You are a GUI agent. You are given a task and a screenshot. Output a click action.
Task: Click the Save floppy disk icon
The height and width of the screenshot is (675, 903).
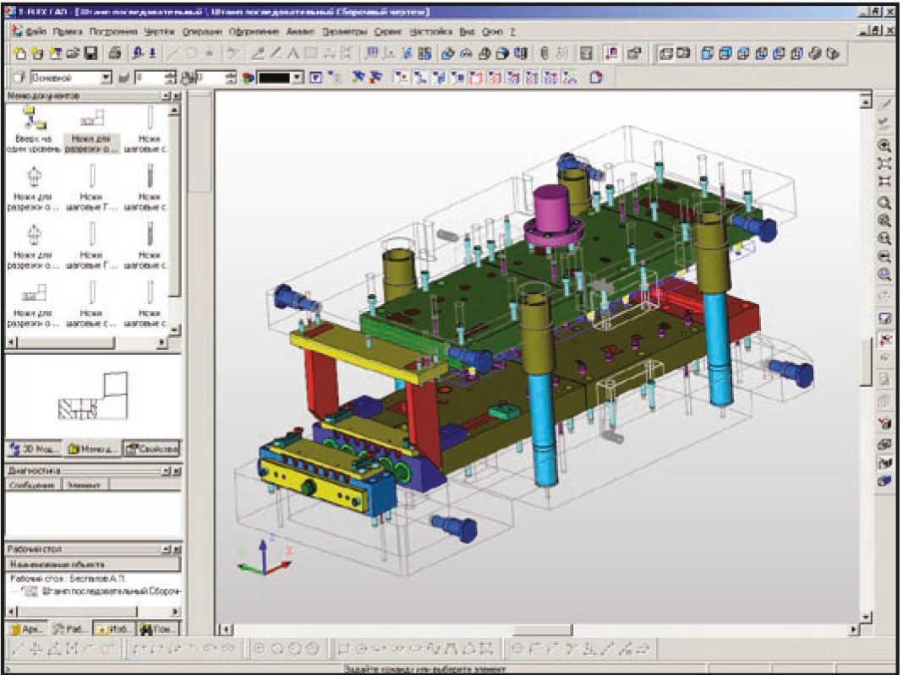[90, 53]
